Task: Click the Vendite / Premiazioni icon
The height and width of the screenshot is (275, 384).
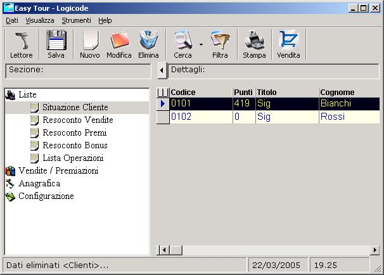Action: [10, 171]
